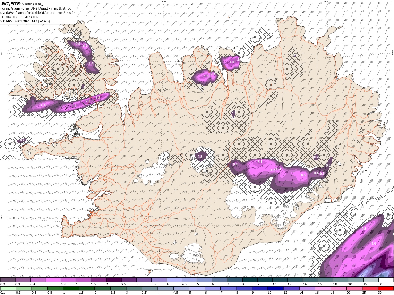394x295 pixels.
Task: Click the red bottom-row swatch between 25 and 30
Action: (370, 289)
